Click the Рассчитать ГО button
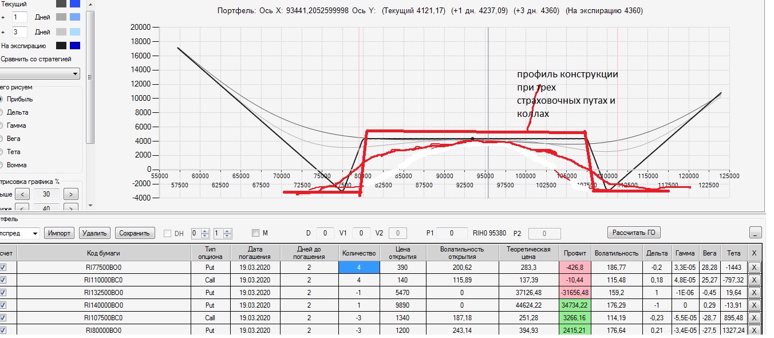Image resolution: width=774 pixels, height=338 pixels. (634, 232)
